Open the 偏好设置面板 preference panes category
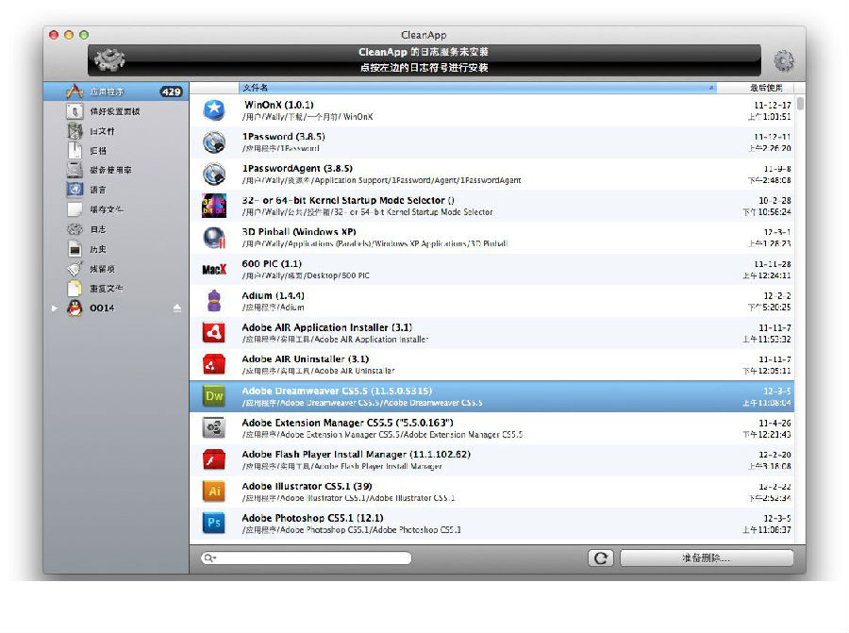 [114, 111]
